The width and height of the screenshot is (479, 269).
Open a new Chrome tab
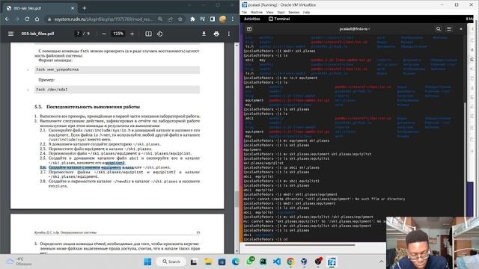click(x=85, y=8)
